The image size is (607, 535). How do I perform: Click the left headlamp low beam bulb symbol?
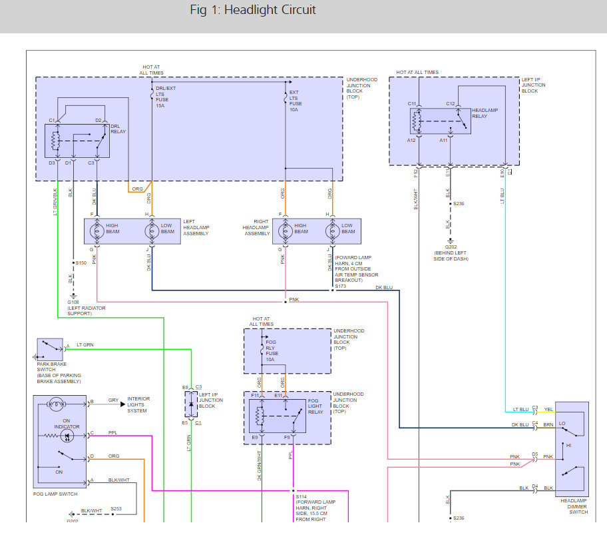pos(152,231)
